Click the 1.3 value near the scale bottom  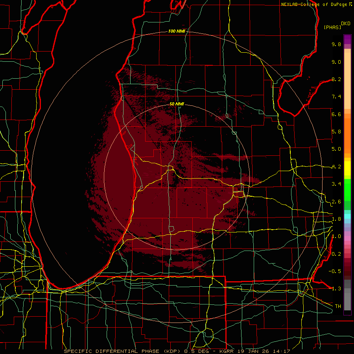336,289
